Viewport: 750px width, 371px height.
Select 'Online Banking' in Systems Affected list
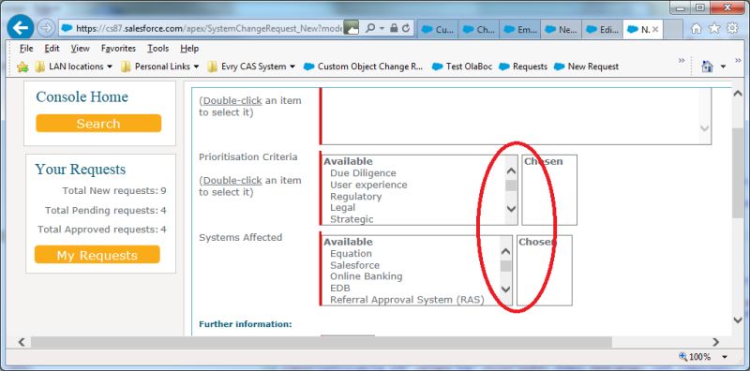point(366,276)
